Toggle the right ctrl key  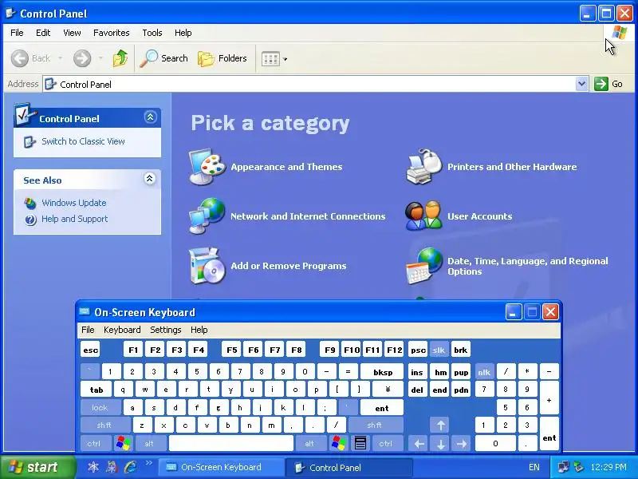click(x=386, y=443)
